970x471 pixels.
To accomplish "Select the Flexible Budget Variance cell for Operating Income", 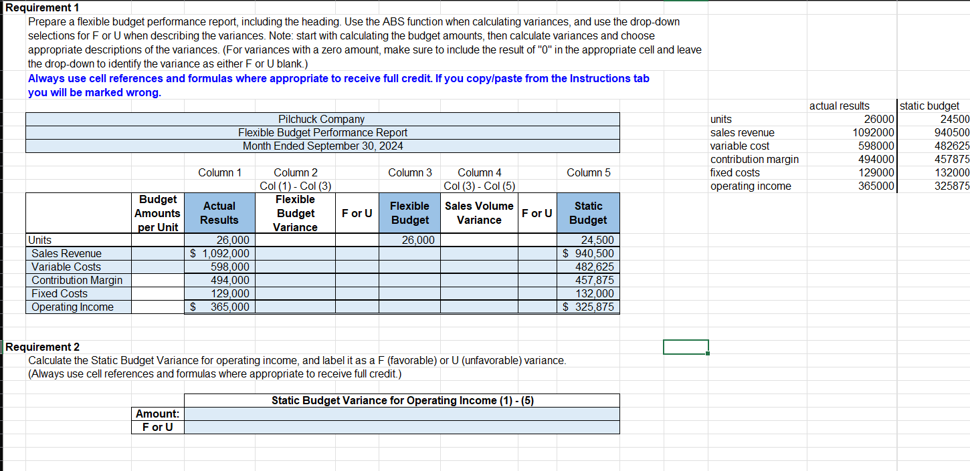I will click(x=295, y=307).
